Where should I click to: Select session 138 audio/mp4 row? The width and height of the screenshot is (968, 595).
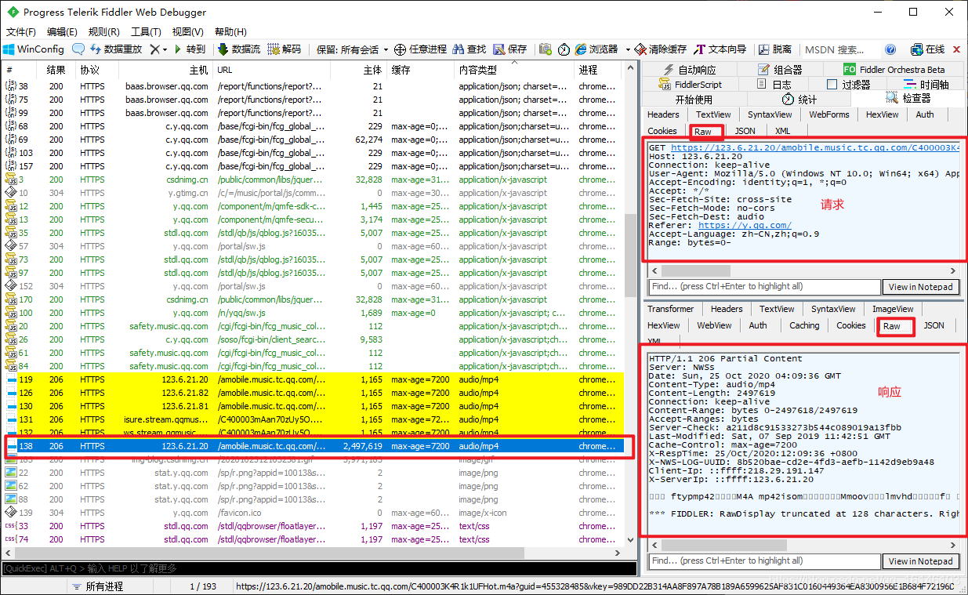(314, 446)
